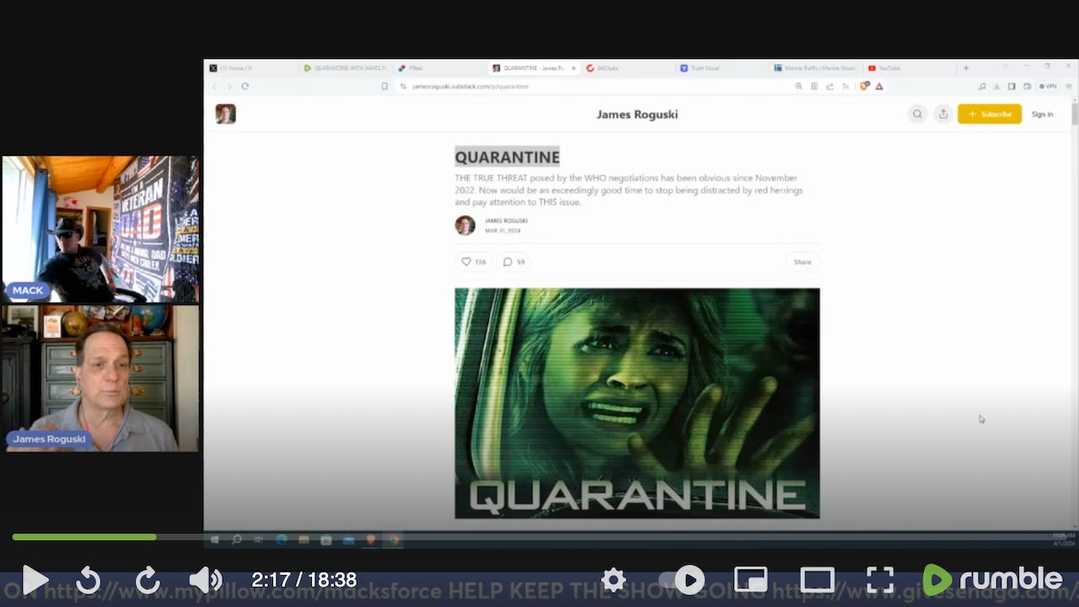Click the James Roguski publication title
The width and height of the screenshot is (1079, 607).
637,115
